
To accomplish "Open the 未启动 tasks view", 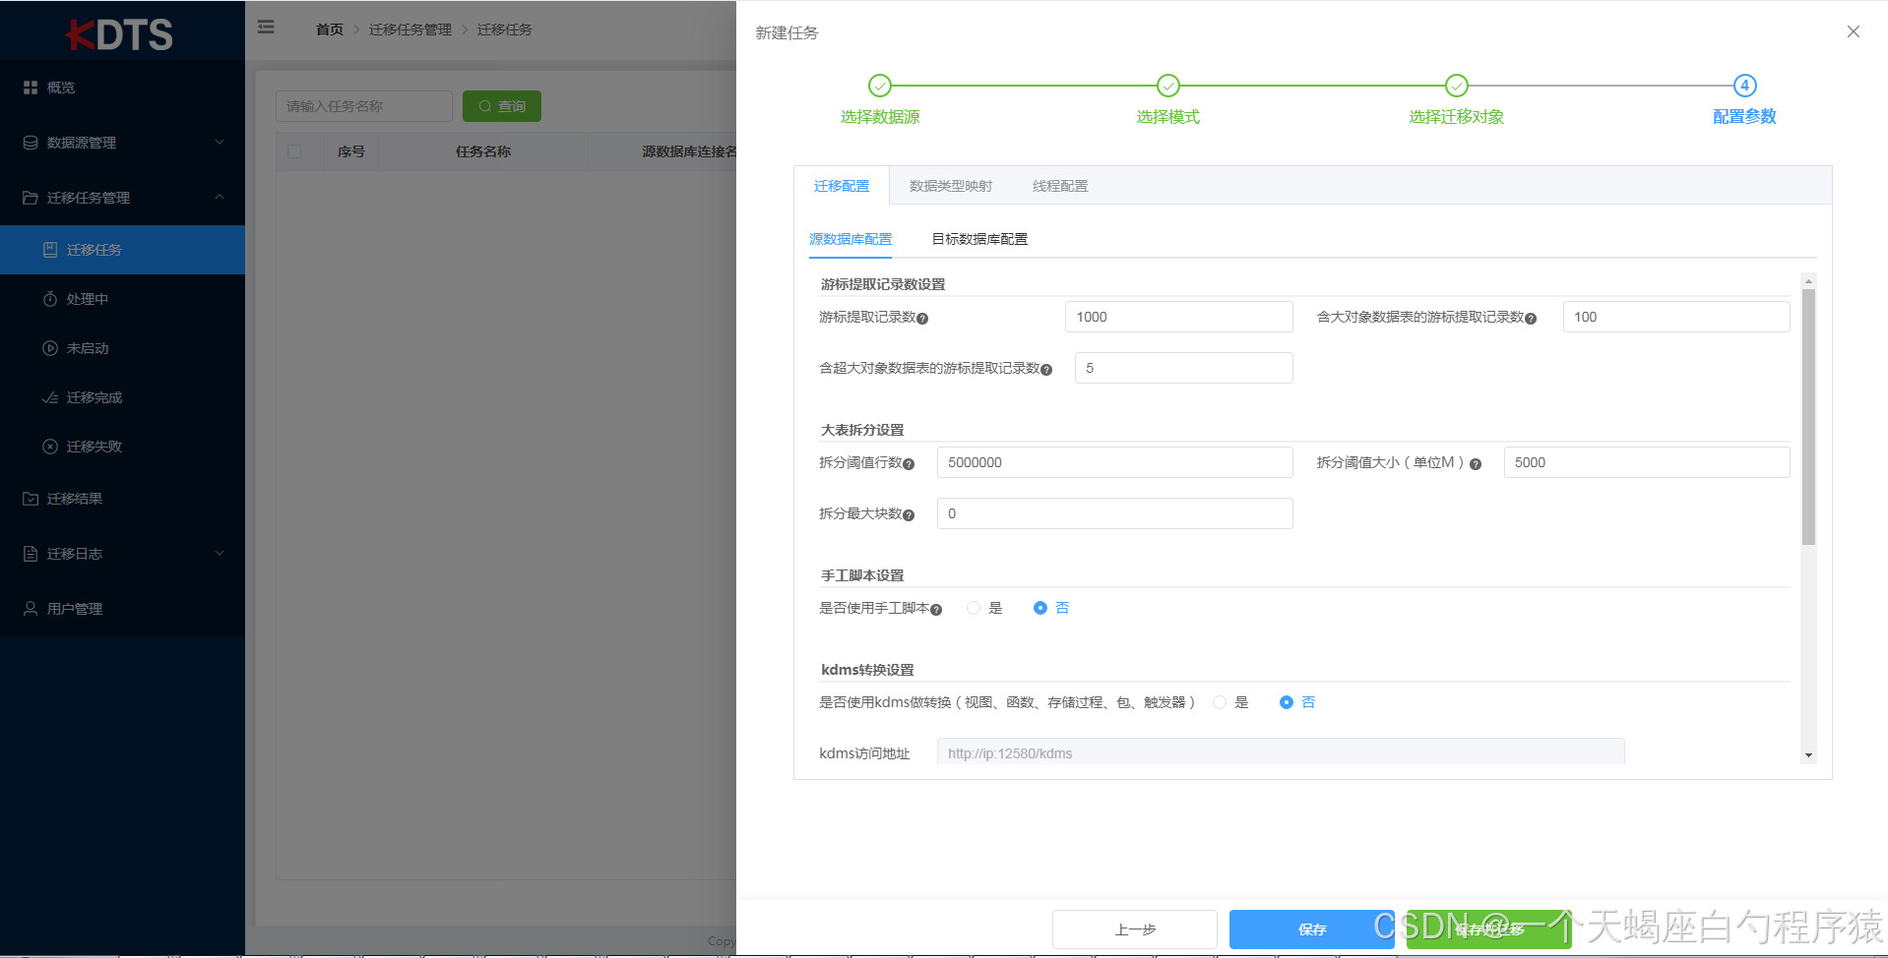I will [87, 347].
